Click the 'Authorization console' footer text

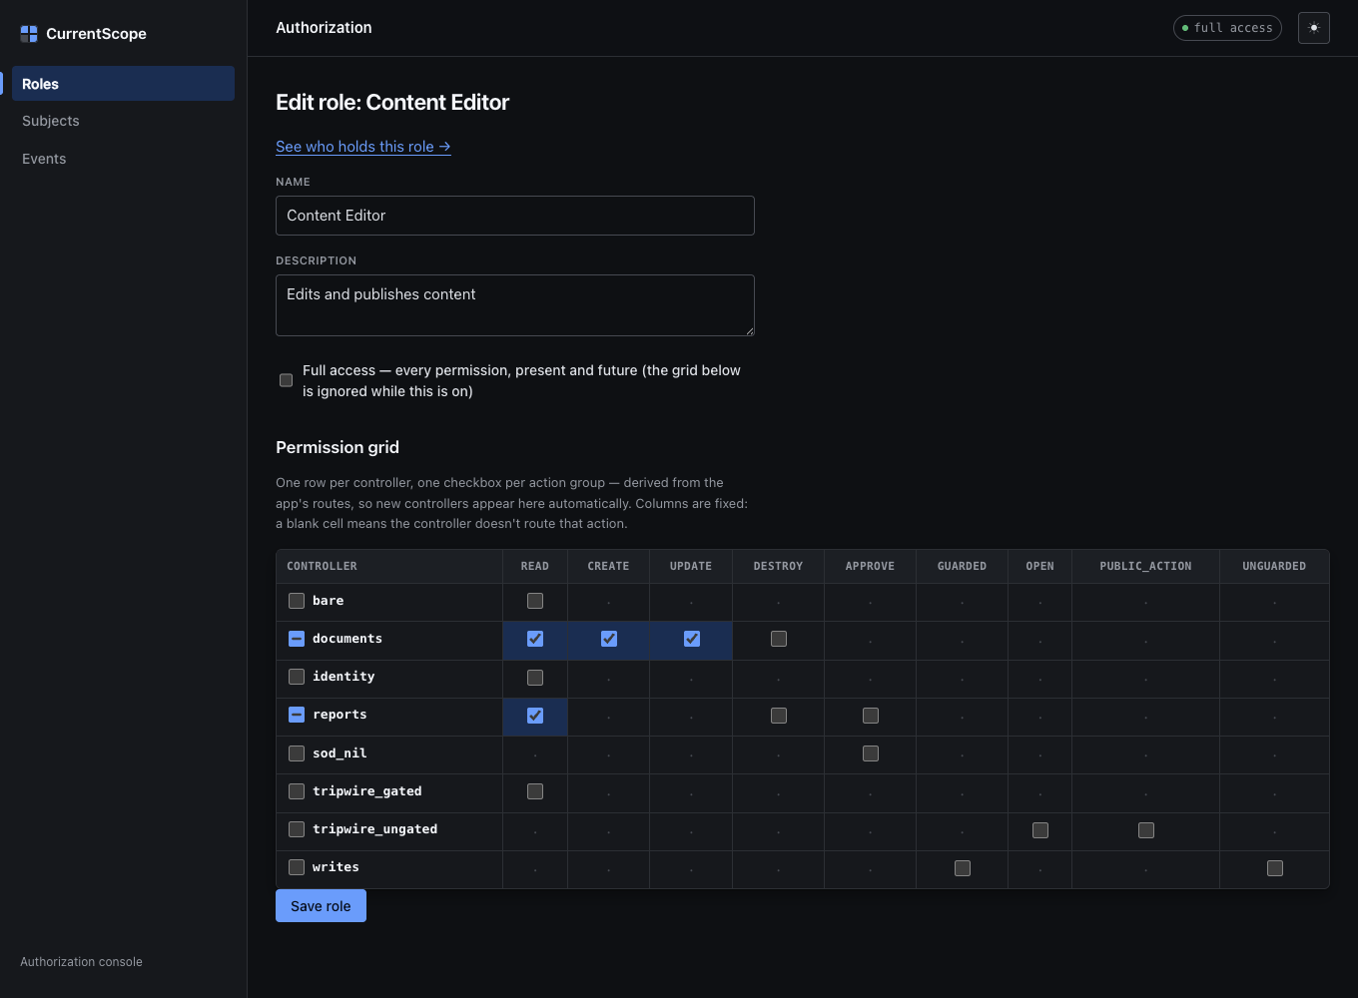click(x=81, y=962)
